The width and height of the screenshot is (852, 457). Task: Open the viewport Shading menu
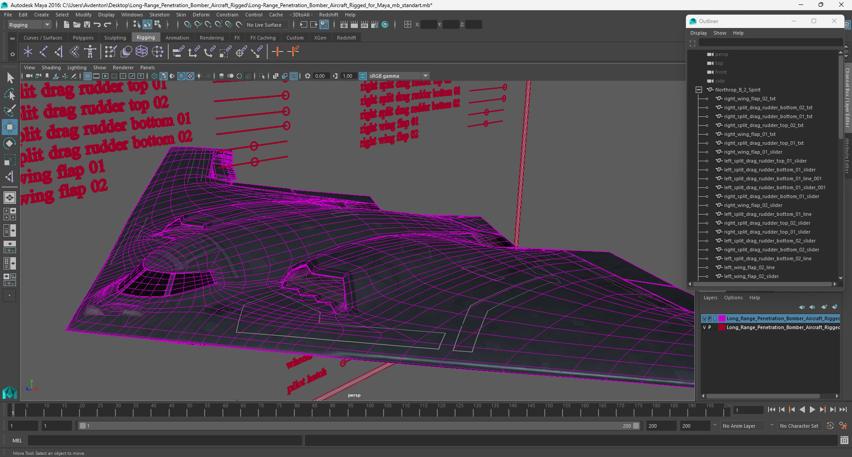[51, 68]
